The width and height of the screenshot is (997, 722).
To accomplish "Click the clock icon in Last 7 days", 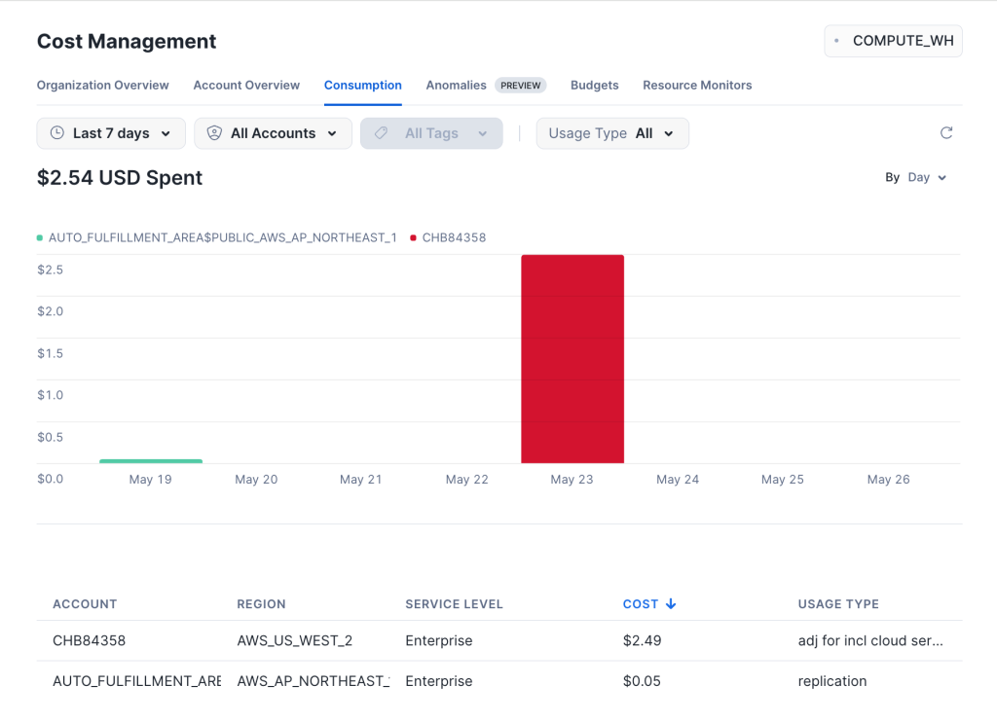I will tap(57, 133).
